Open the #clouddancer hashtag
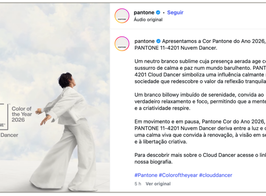This screenshot has width=266, height=196. tap(216, 175)
